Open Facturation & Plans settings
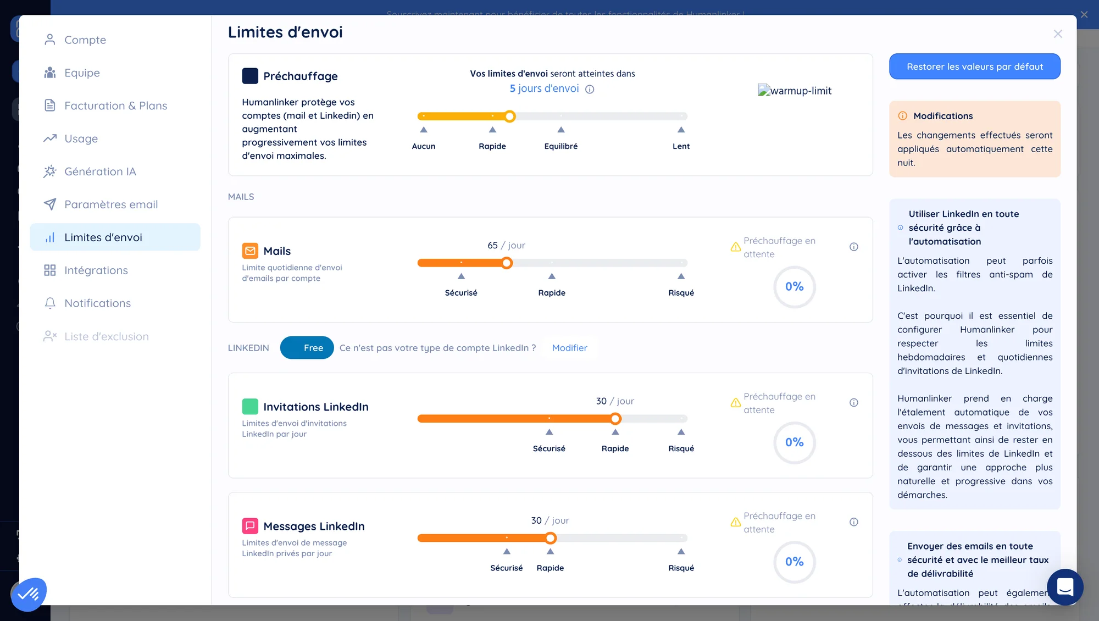Viewport: 1099px width, 621px height. 115,106
